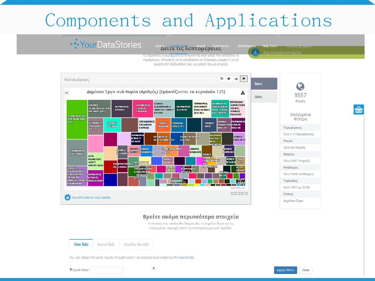Click the Δημιουργία Ιστορίας network icon
375x281 pixels.
click(x=255, y=53)
